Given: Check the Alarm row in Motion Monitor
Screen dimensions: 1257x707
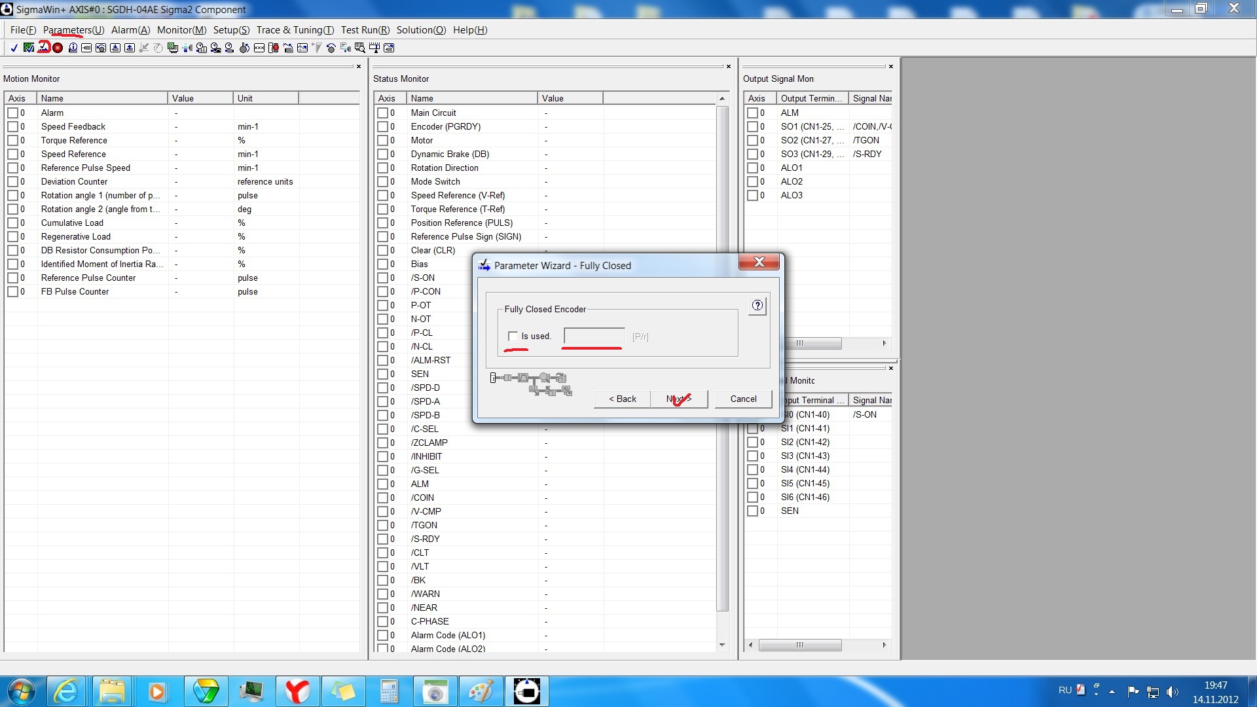Looking at the screenshot, I should pyautogui.click(x=13, y=113).
